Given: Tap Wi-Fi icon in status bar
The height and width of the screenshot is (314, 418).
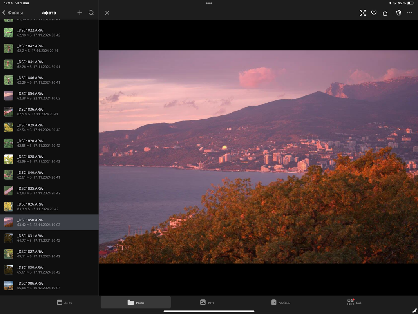Looking at the screenshot, I should tap(395, 3).
